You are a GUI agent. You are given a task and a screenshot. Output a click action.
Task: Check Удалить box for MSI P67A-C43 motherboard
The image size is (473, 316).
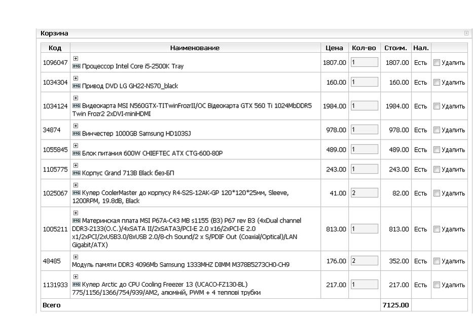pyautogui.click(x=436, y=229)
